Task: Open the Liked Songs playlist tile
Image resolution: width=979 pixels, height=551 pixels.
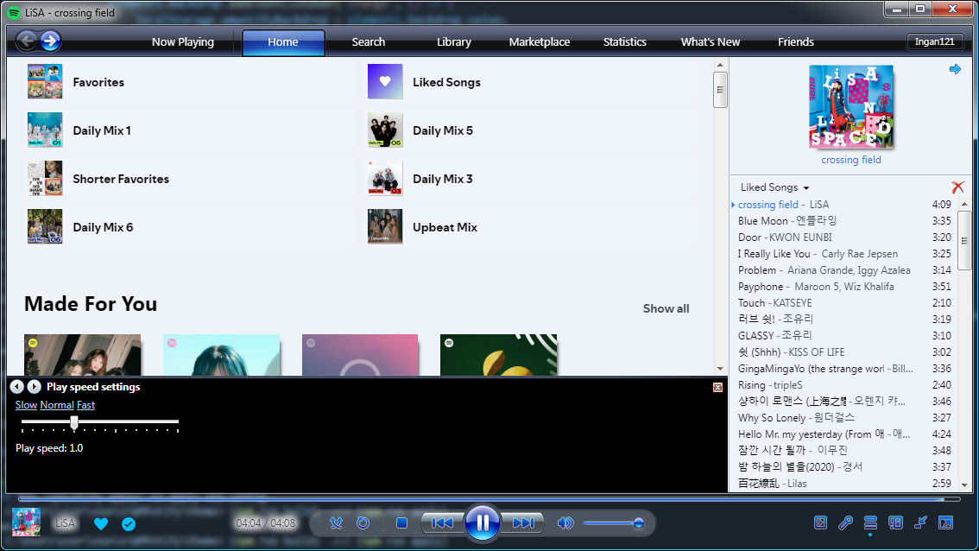Action: click(530, 82)
